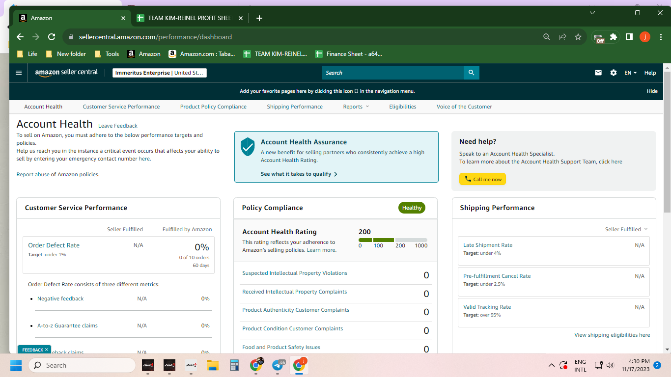Open the tab search chevron in Chrome's title bar
The image size is (671, 377).
[592, 13]
